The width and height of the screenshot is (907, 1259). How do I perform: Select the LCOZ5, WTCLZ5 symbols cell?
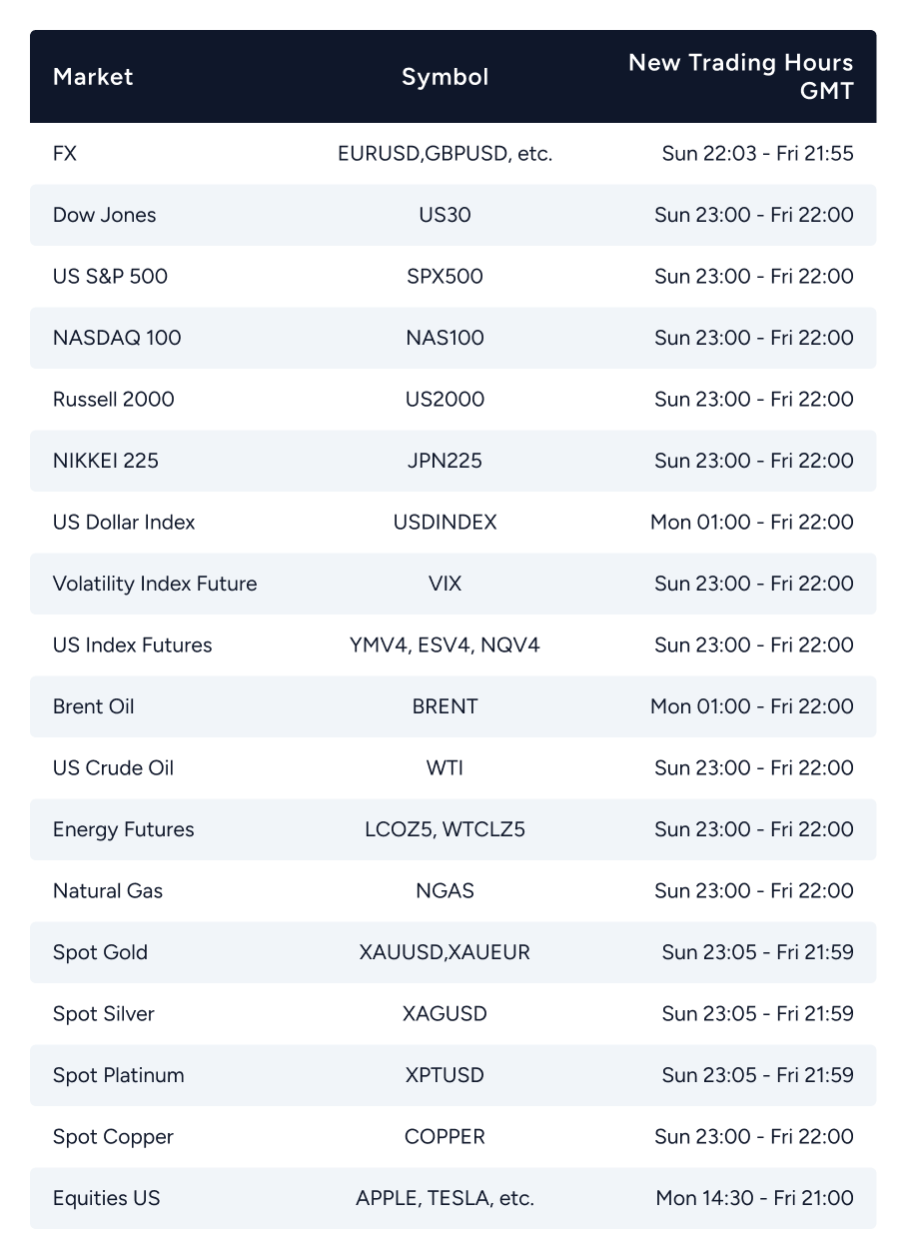445,829
